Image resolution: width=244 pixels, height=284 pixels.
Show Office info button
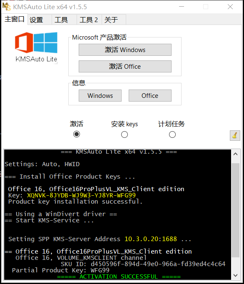(x=150, y=96)
